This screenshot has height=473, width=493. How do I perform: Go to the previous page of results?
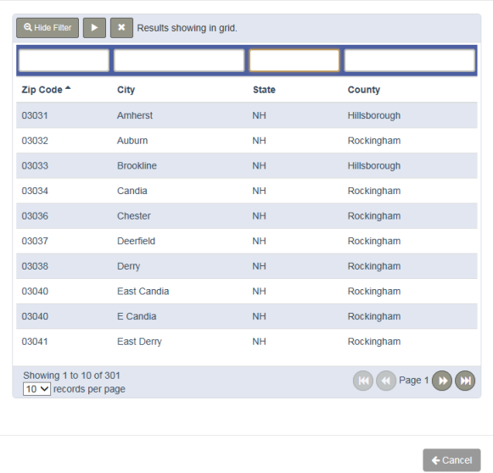click(x=386, y=381)
